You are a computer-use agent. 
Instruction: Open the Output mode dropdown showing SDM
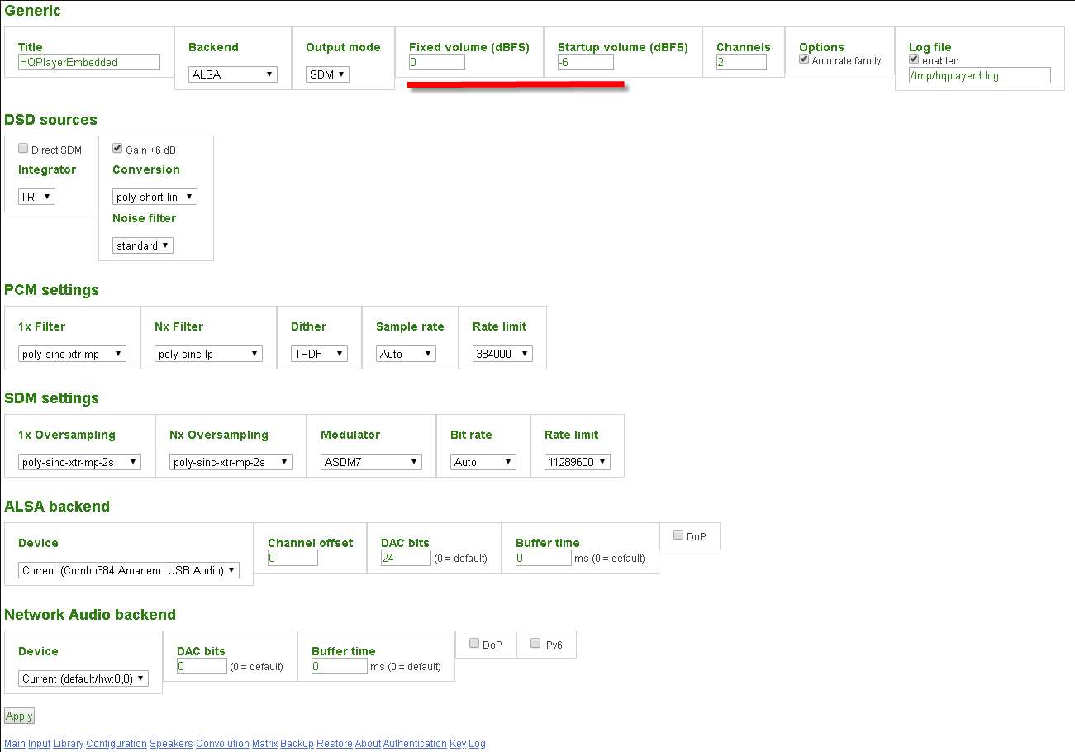[328, 74]
